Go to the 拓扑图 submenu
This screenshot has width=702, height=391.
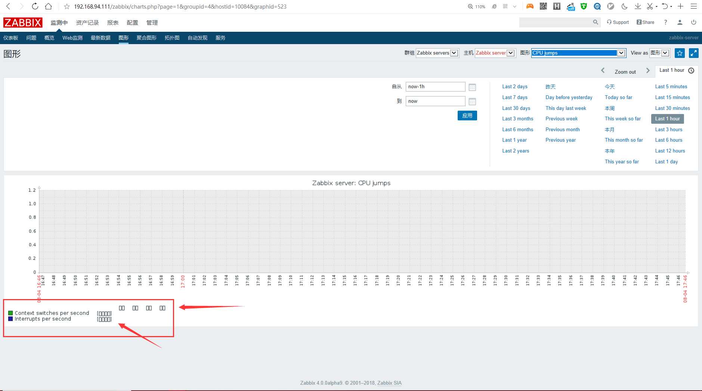(x=172, y=38)
